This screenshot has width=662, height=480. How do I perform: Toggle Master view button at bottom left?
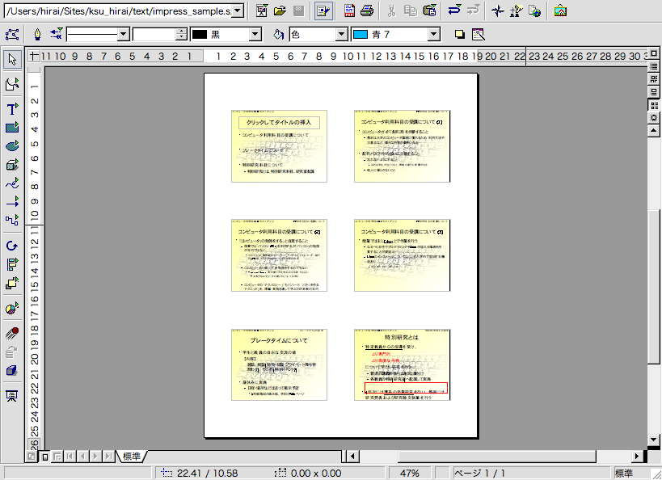click(x=44, y=457)
